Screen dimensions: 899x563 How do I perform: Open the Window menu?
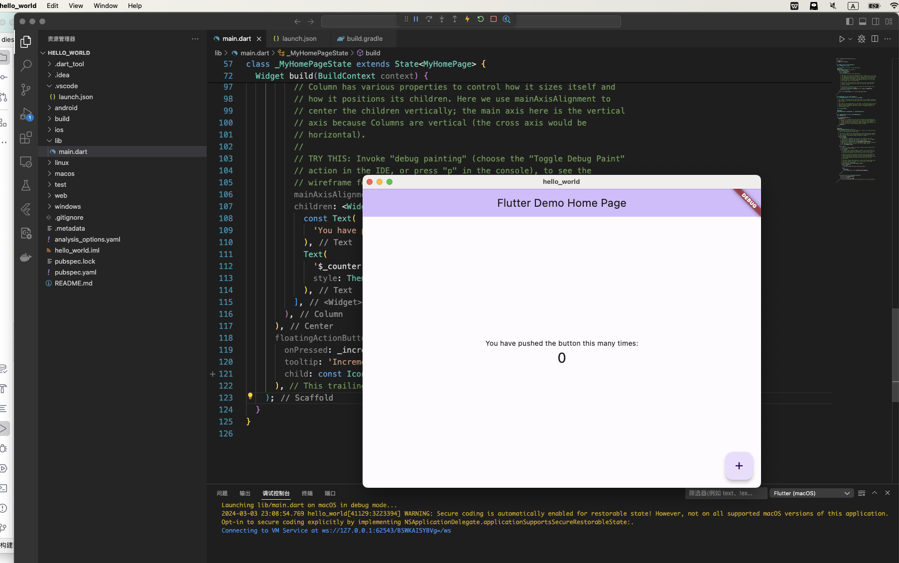click(x=106, y=6)
